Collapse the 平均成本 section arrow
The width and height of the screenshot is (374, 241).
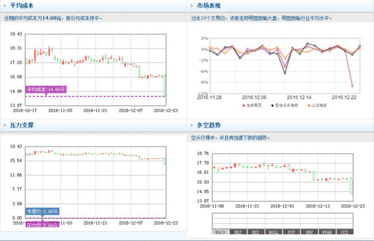tap(5, 6)
